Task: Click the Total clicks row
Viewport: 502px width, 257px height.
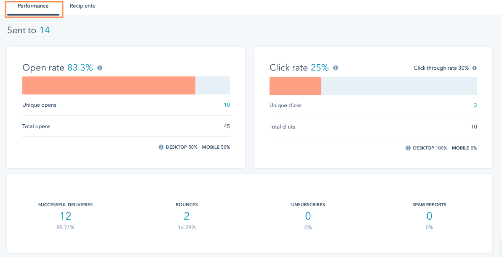Action: coord(373,127)
